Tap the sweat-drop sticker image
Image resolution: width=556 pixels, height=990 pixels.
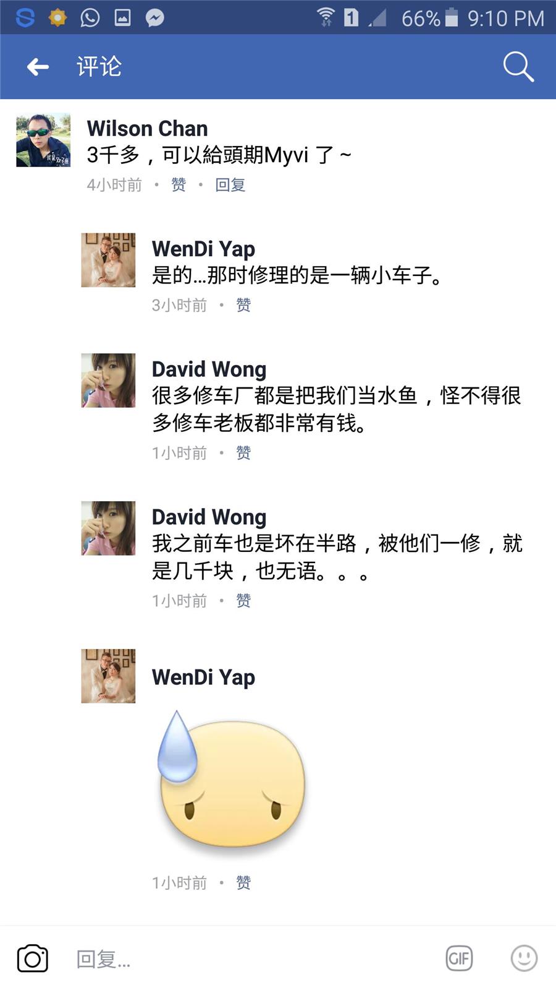point(232,778)
